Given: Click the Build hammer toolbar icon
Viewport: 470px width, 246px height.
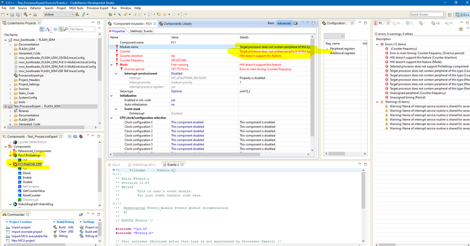Looking at the screenshot, I should [25, 15].
